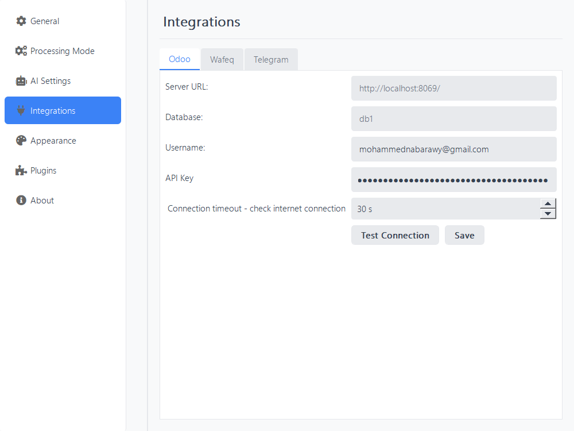Image resolution: width=574 pixels, height=431 pixels.
Task: Switch to the Telegram tab
Action: [x=271, y=60]
